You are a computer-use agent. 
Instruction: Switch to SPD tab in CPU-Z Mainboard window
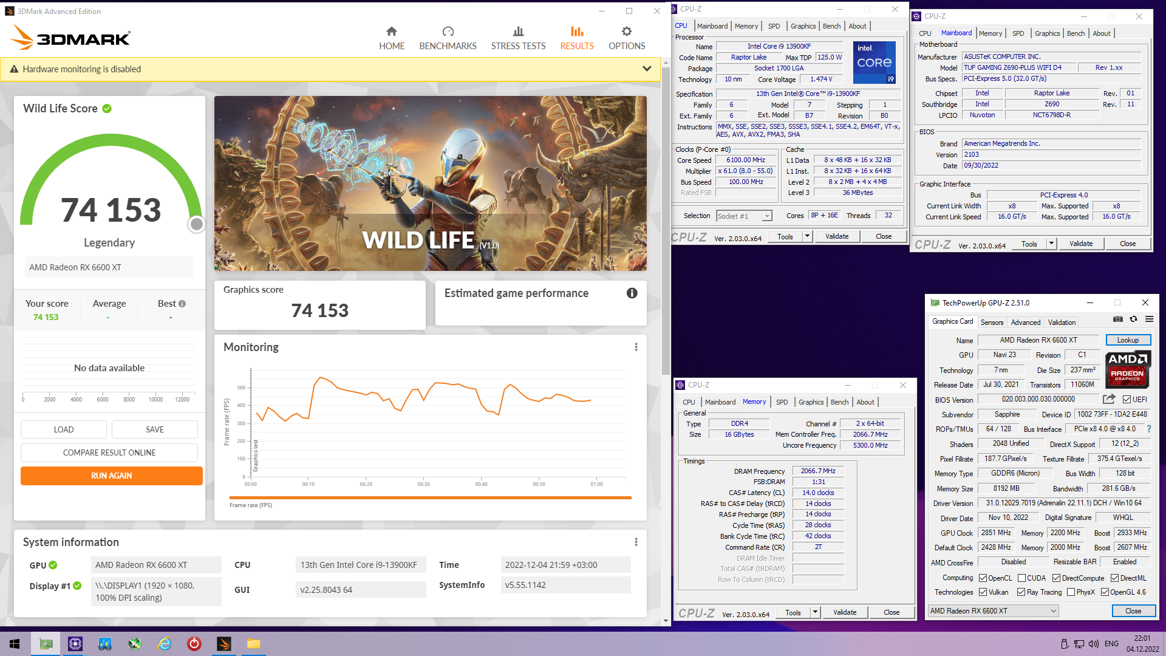pyautogui.click(x=1018, y=33)
